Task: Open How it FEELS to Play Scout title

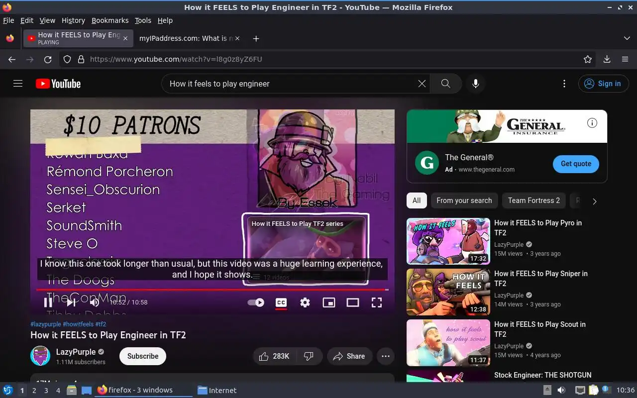Action: [x=540, y=329]
